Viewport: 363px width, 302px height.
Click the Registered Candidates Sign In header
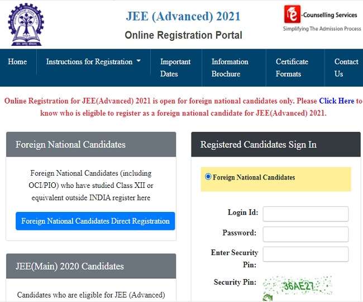coord(276,144)
